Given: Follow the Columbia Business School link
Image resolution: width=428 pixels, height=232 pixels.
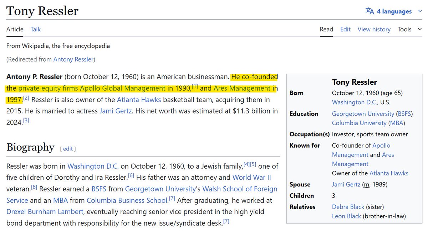Looking at the screenshot, I should coord(127,200).
